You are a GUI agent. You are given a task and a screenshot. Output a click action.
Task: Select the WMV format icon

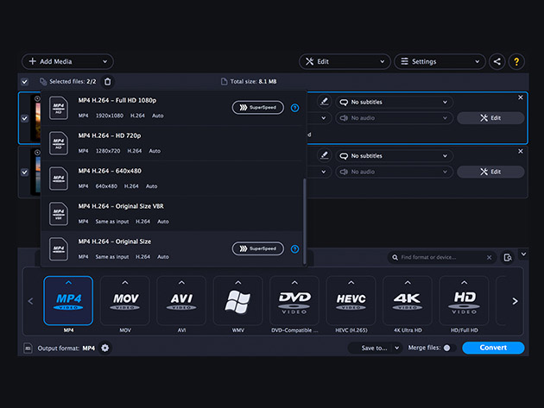tap(238, 300)
